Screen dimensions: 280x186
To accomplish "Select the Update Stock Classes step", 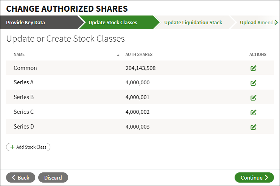I will pyautogui.click(x=113, y=22).
